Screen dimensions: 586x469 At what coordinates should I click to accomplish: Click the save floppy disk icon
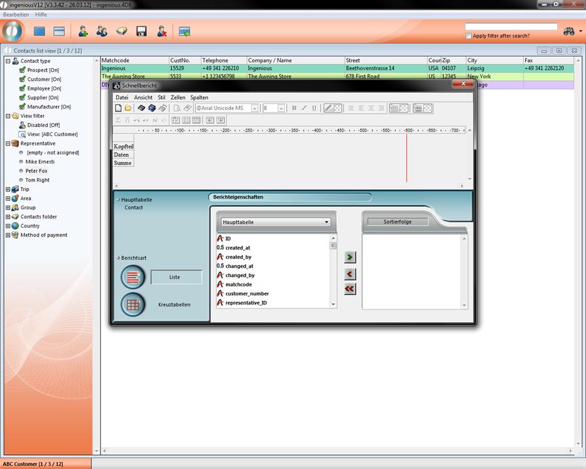click(x=141, y=31)
